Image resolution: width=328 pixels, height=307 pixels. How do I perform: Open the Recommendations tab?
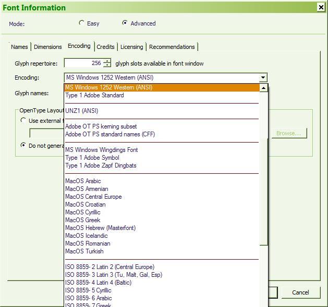172,47
